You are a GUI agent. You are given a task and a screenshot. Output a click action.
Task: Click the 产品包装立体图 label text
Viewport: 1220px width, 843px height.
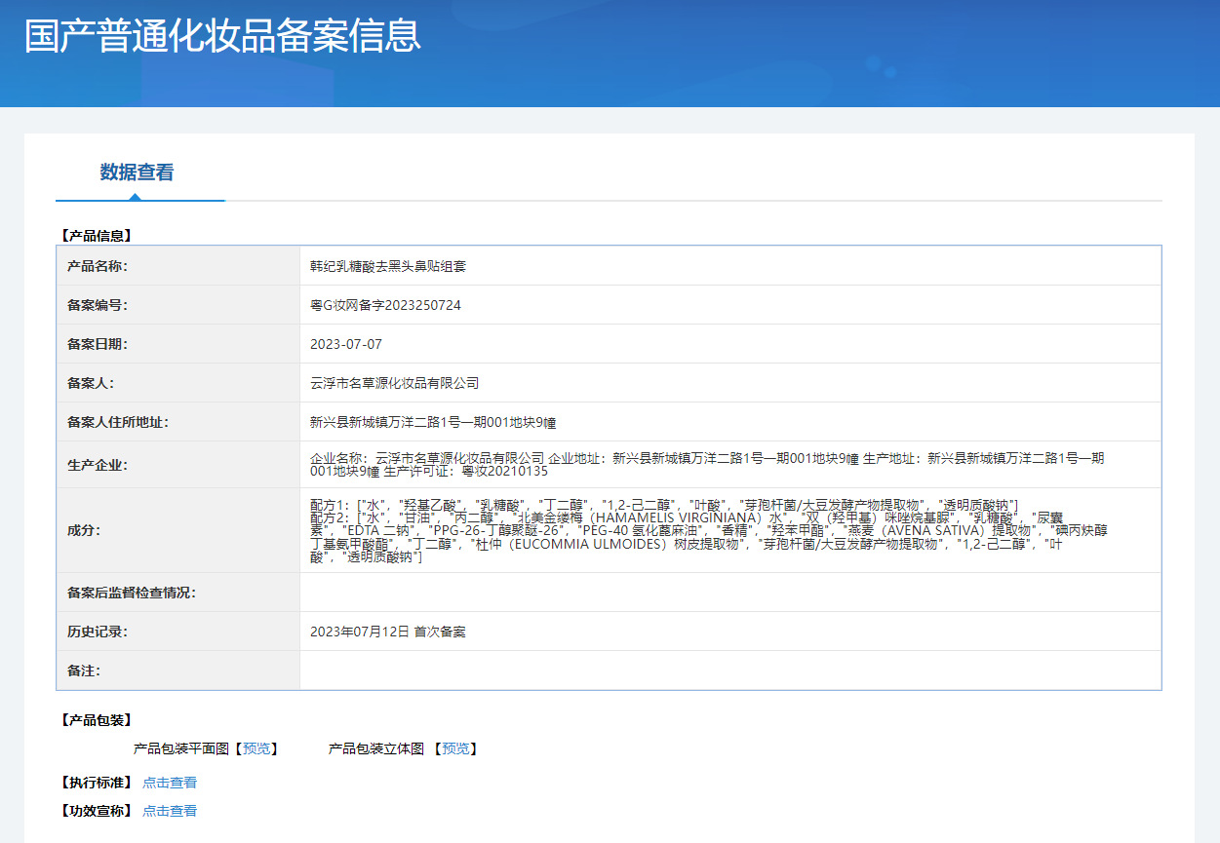pyautogui.click(x=376, y=748)
